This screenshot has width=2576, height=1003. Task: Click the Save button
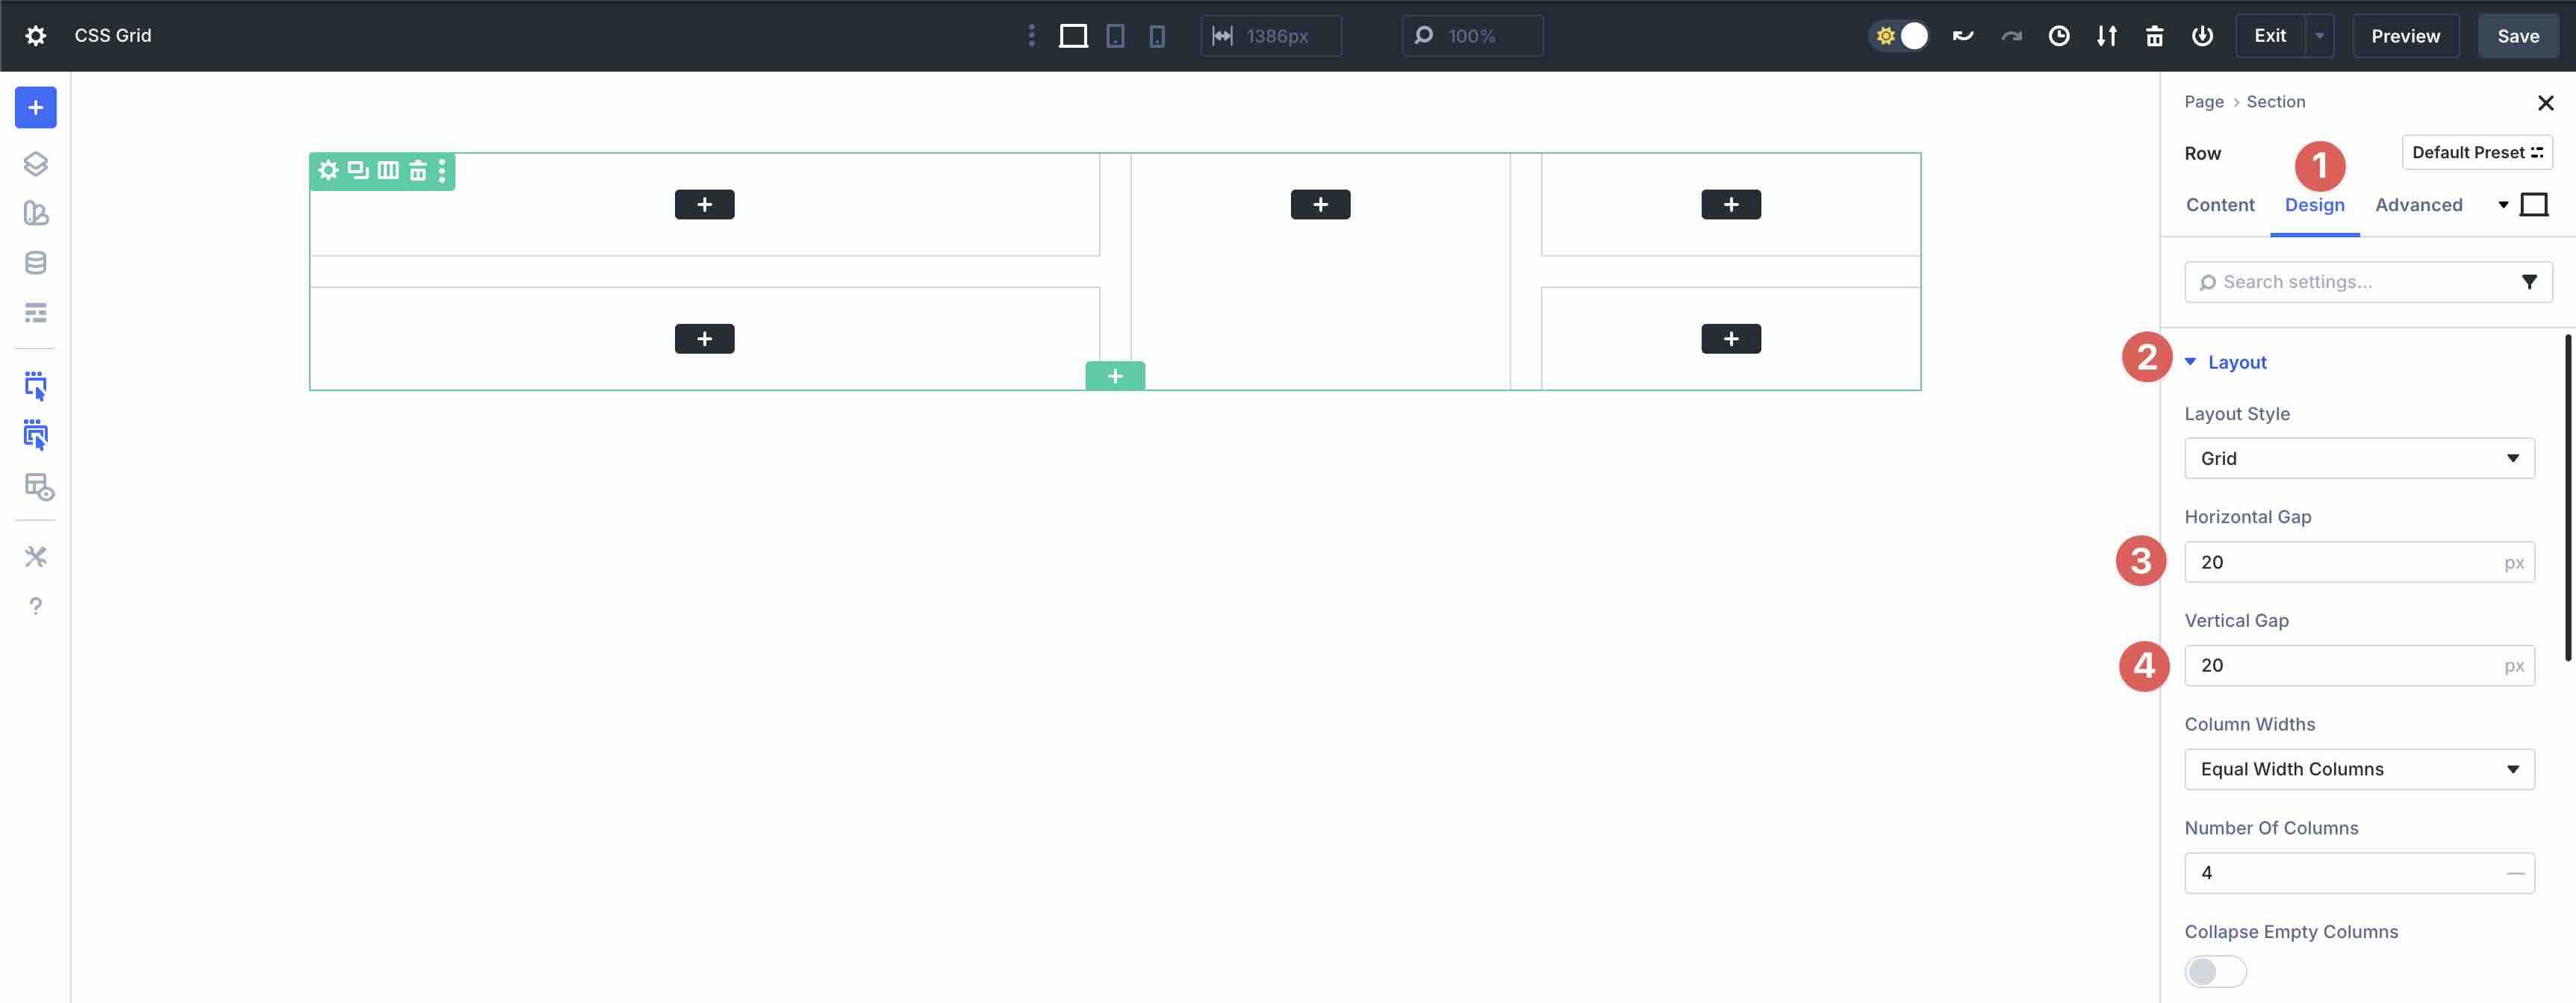[x=2517, y=35]
